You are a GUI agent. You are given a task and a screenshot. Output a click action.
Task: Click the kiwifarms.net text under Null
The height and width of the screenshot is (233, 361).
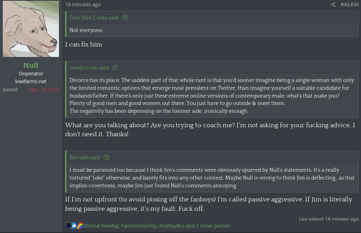click(31, 81)
